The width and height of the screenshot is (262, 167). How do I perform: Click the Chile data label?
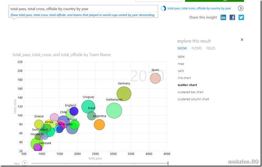click(63, 112)
